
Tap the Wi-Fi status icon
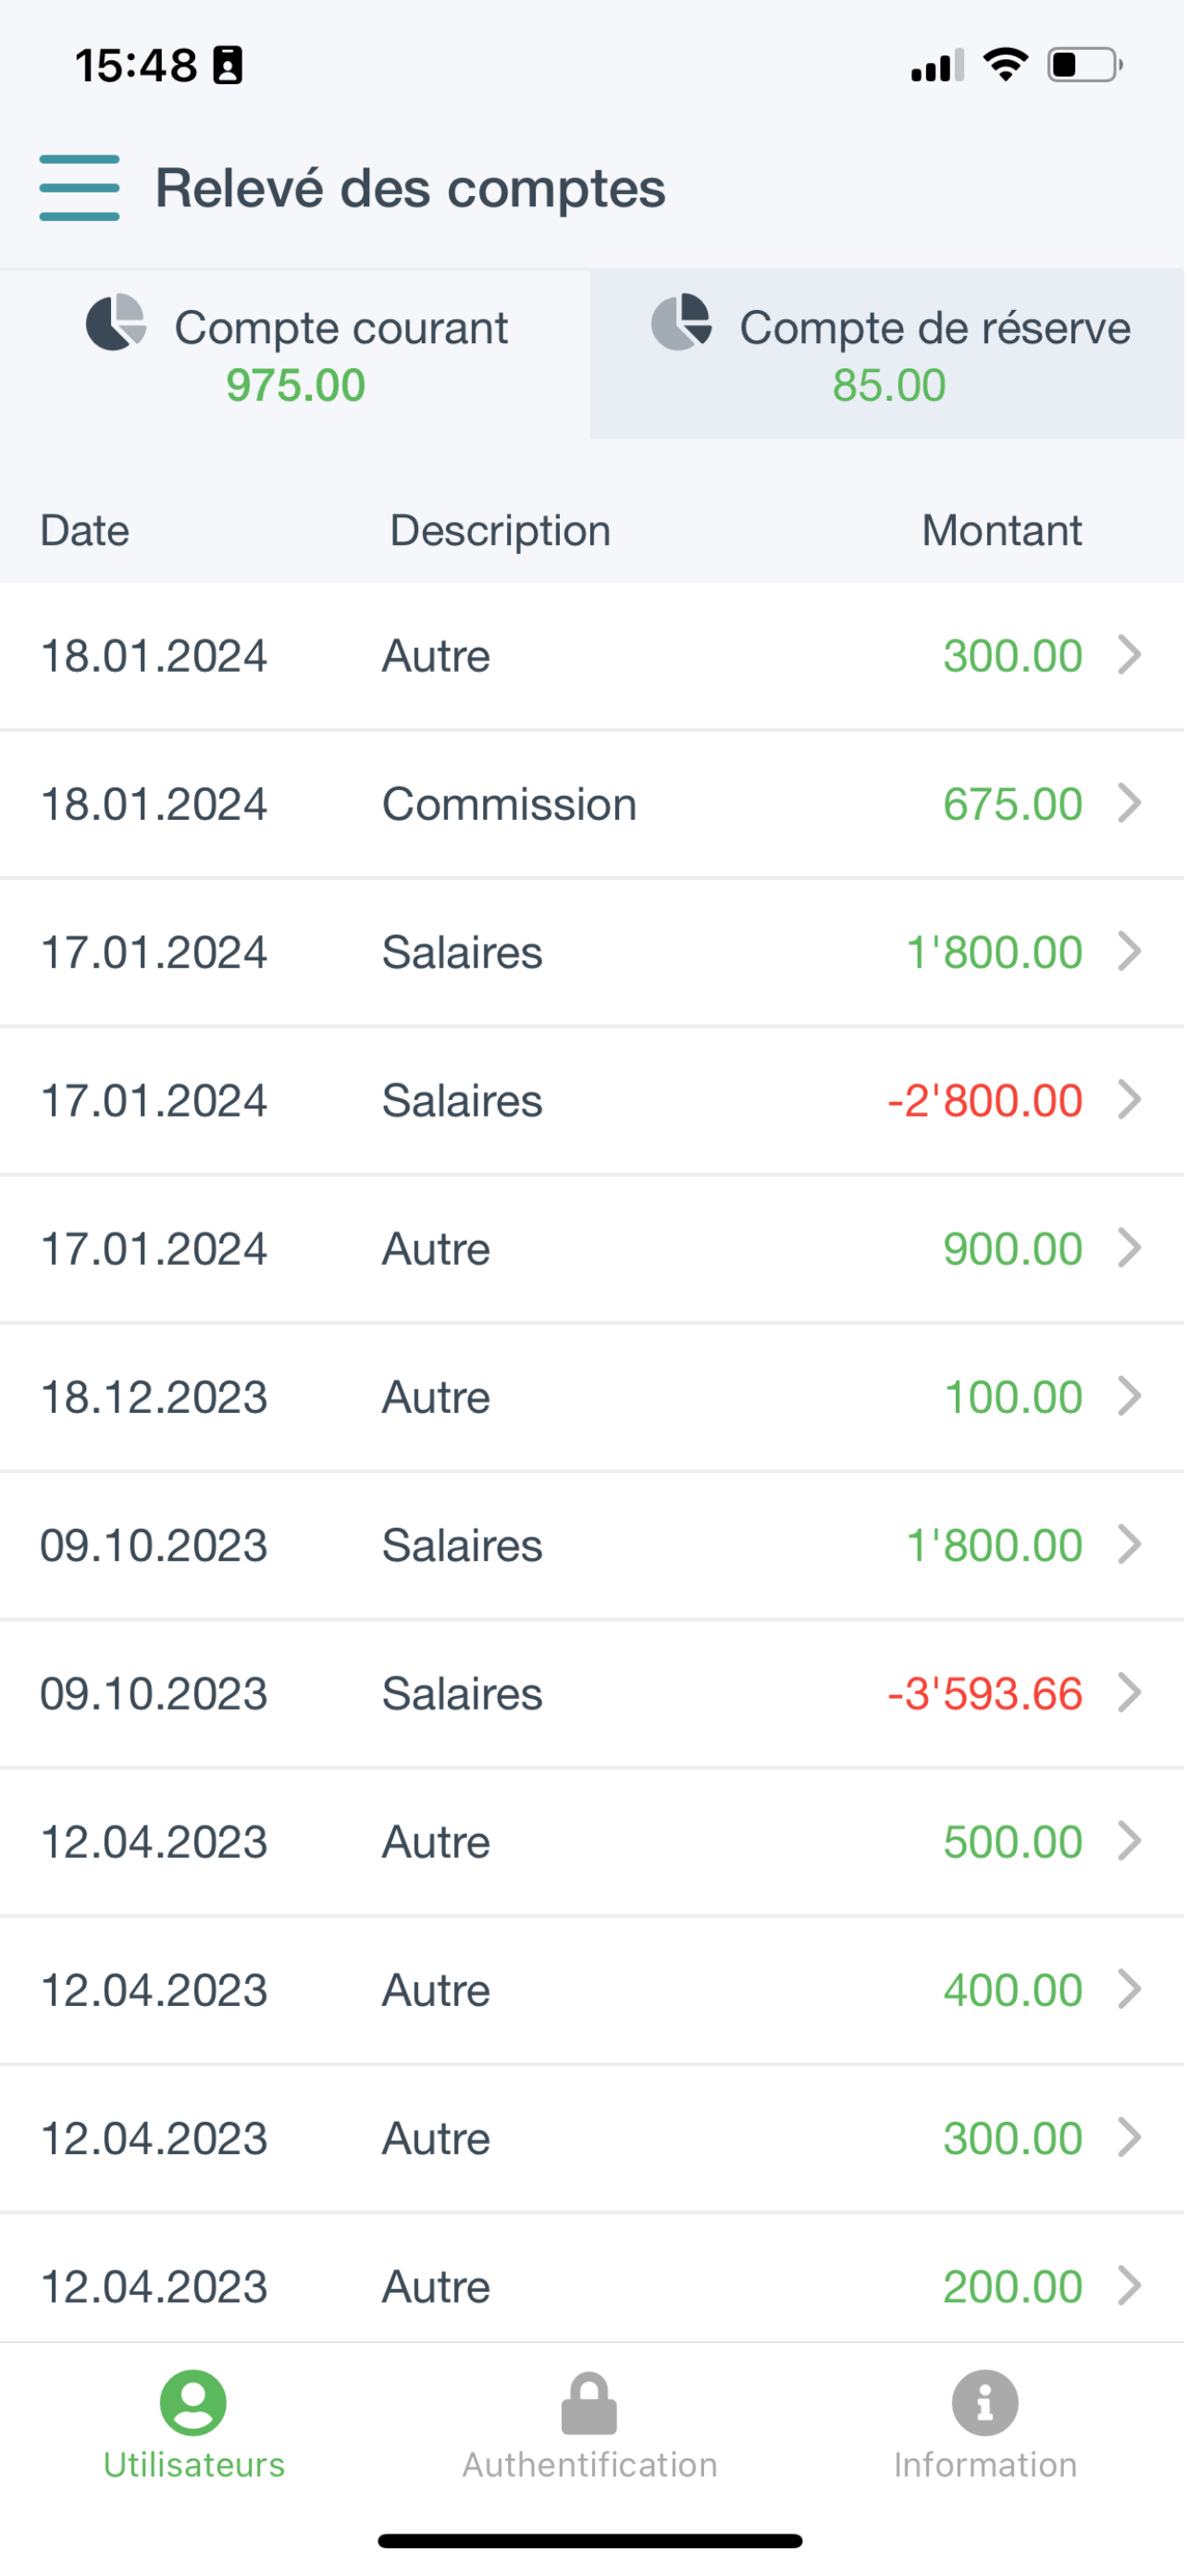point(1006,65)
